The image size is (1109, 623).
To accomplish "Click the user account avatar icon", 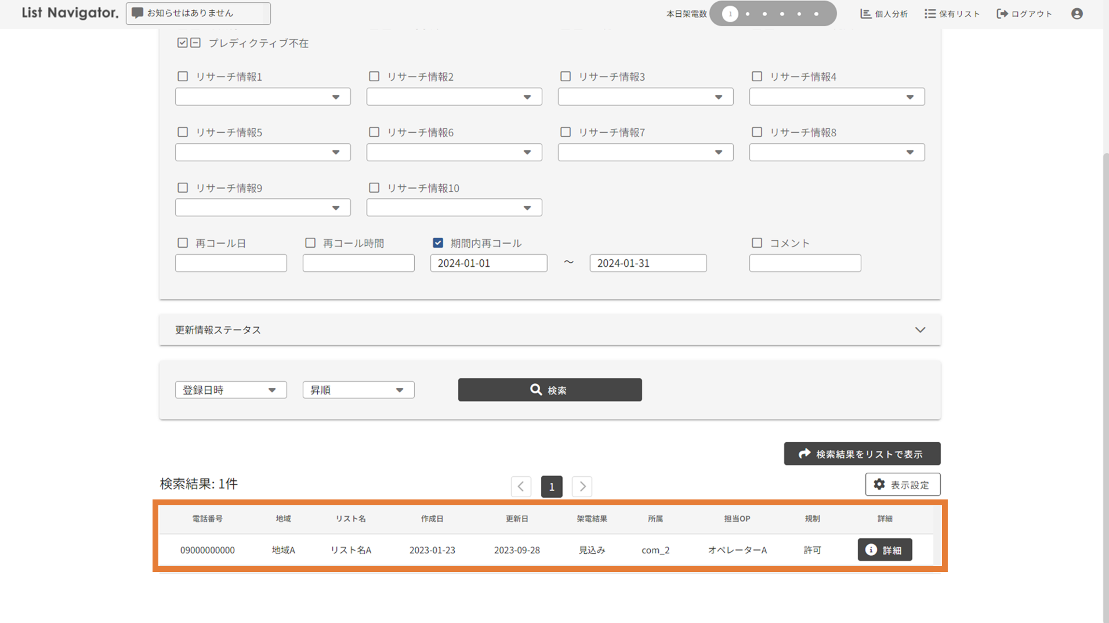I will (x=1077, y=14).
